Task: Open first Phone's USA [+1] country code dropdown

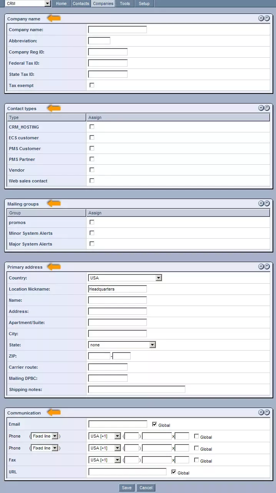Action: 105,436
